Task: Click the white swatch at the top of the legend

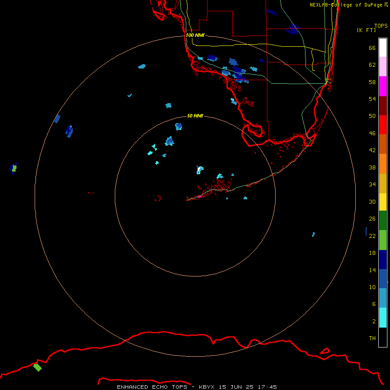Action: [x=383, y=48]
